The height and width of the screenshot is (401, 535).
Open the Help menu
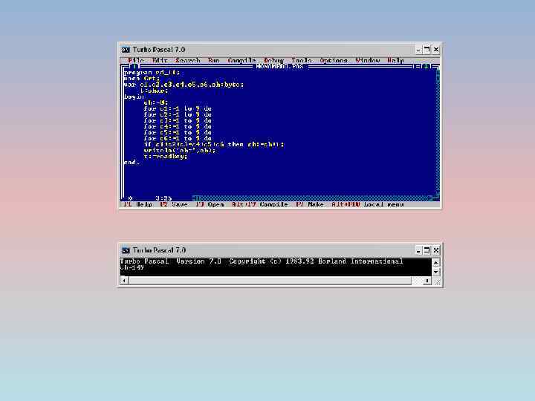395,60
